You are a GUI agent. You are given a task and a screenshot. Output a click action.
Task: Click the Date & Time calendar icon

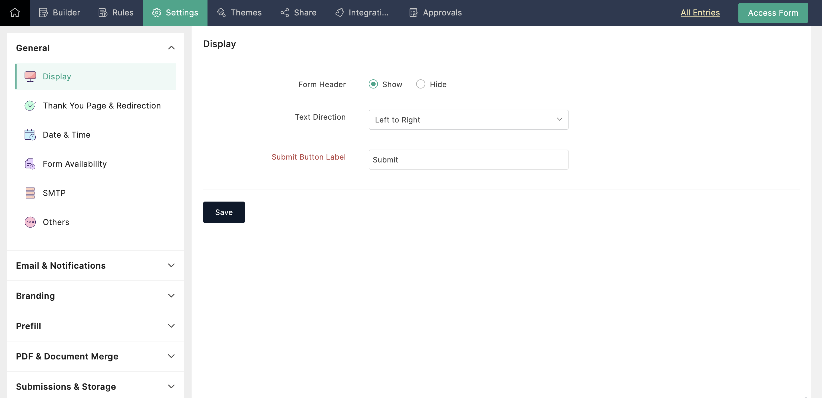(x=30, y=135)
